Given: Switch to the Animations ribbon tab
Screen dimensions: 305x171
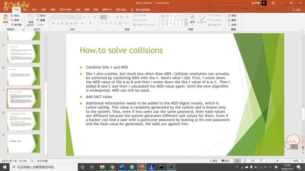Looking at the screenshot, I should click(x=52, y=9).
